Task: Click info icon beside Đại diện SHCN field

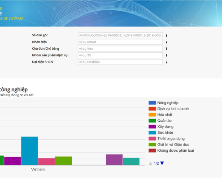Action: (x=166, y=62)
